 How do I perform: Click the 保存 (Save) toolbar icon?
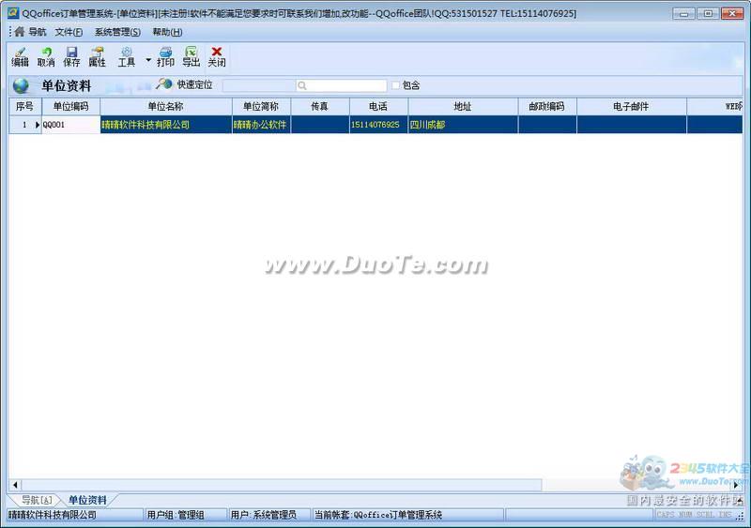click(x=72, y=56)
